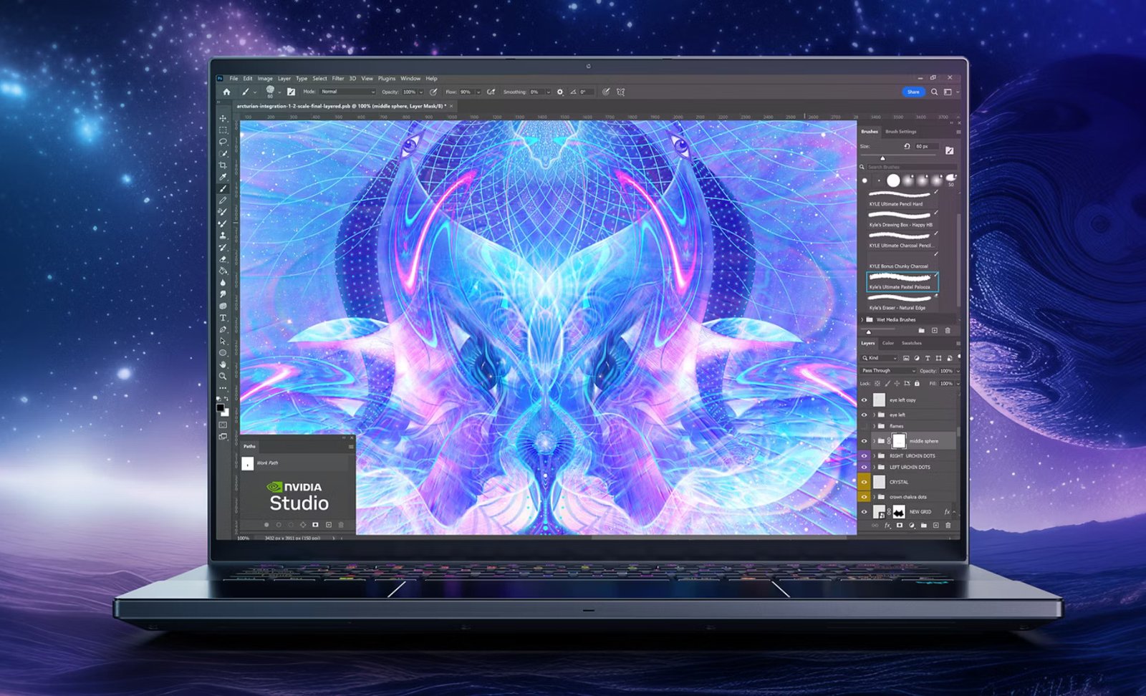Click the Delete layer trash icon

tap(949, 525)
